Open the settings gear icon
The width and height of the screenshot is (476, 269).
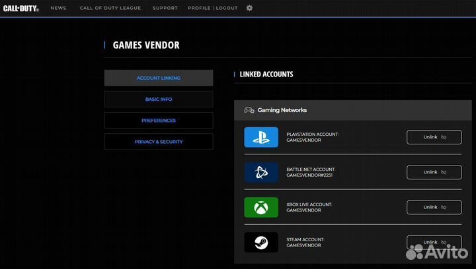point(249,8)
